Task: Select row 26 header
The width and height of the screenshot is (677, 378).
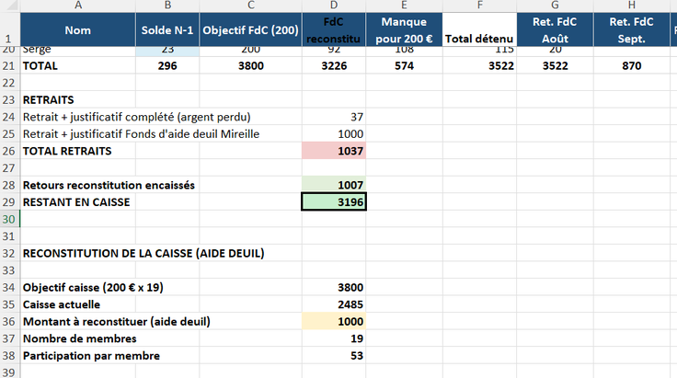Action: click(x=9, y=151)
